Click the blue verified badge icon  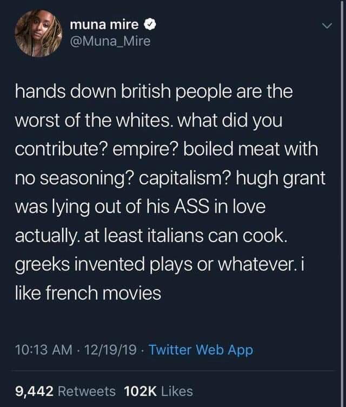(151, 24)
